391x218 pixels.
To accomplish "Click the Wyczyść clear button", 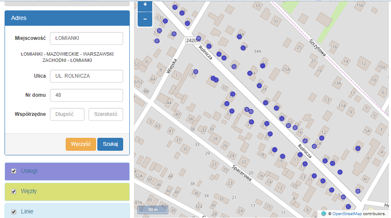I will click(81, 144).
